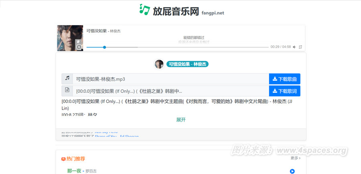The height and width of the screenshot is (174, 361).
Task: Play the song 那一夜 with blue play icon
Action: (x=292, y=171)
